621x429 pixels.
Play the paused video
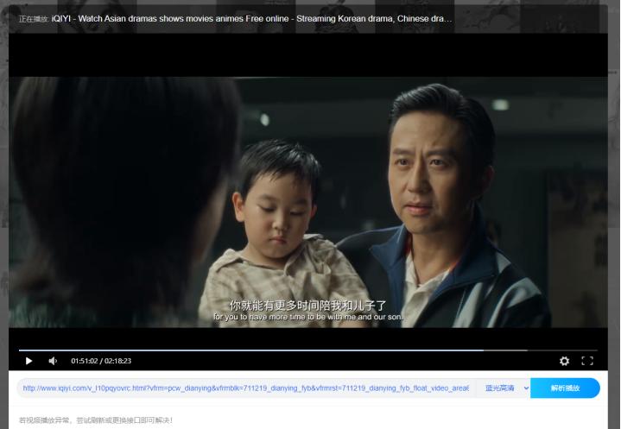[29, 361]
